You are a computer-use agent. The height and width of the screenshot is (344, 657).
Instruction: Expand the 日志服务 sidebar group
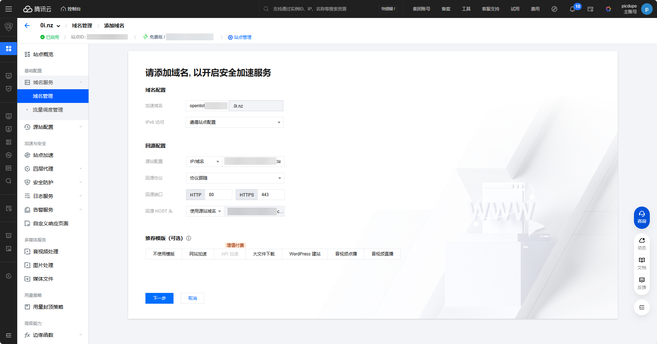(53, 196)
